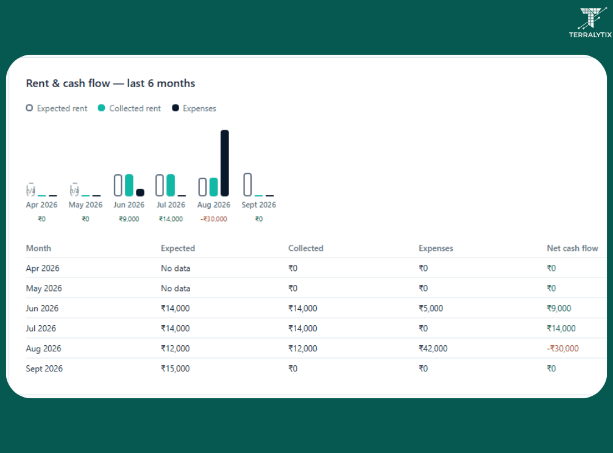Select the Jun 2026 expenses bar
Viewport: 613px width, 453px height.
[140, 192]
